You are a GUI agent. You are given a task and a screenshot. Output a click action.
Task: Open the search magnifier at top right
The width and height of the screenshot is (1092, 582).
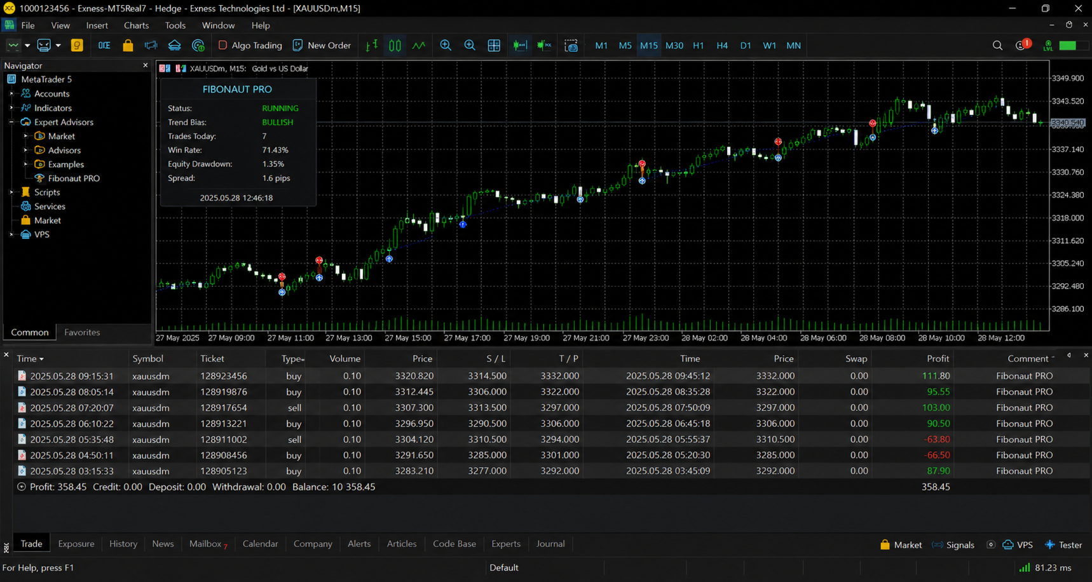[997, 45]
